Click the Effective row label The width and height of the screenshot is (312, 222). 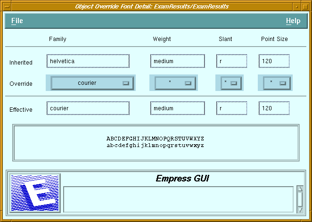21,110
